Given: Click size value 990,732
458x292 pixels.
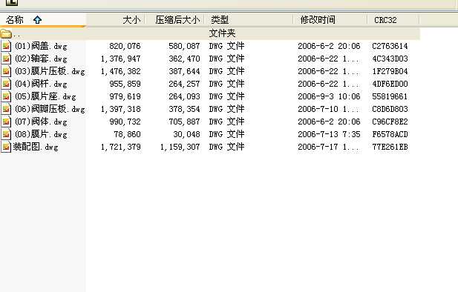Looking at the screenshot, I should point(125,122).
